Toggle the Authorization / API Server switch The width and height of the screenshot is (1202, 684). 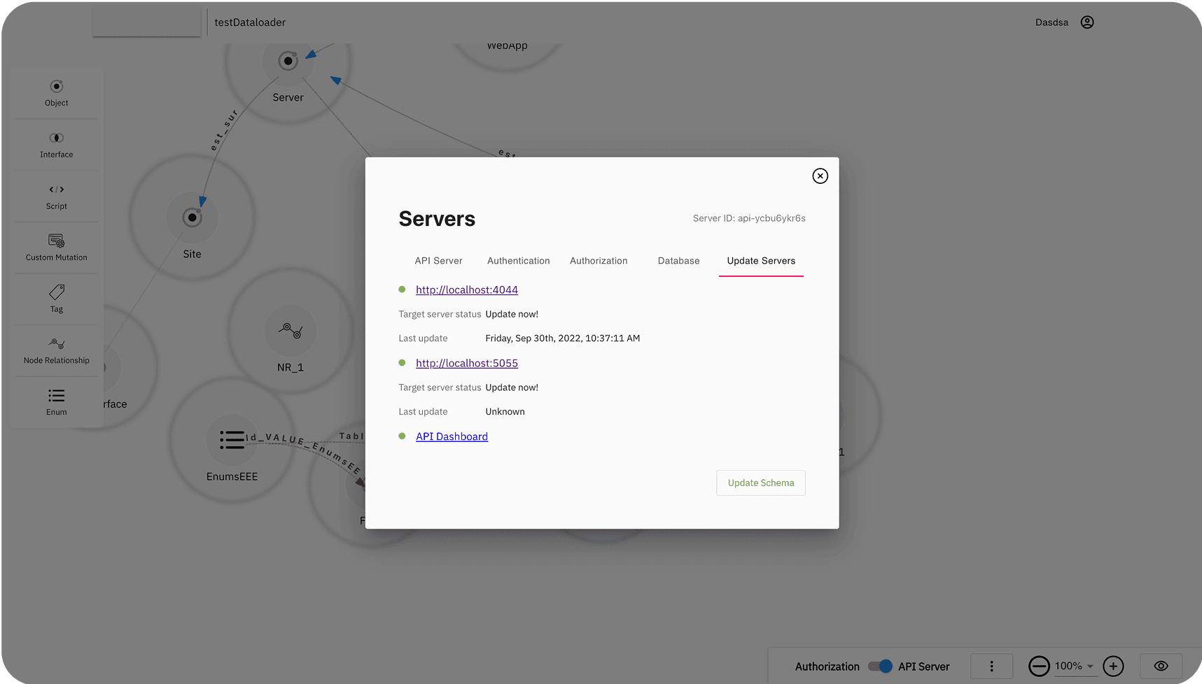880,667
